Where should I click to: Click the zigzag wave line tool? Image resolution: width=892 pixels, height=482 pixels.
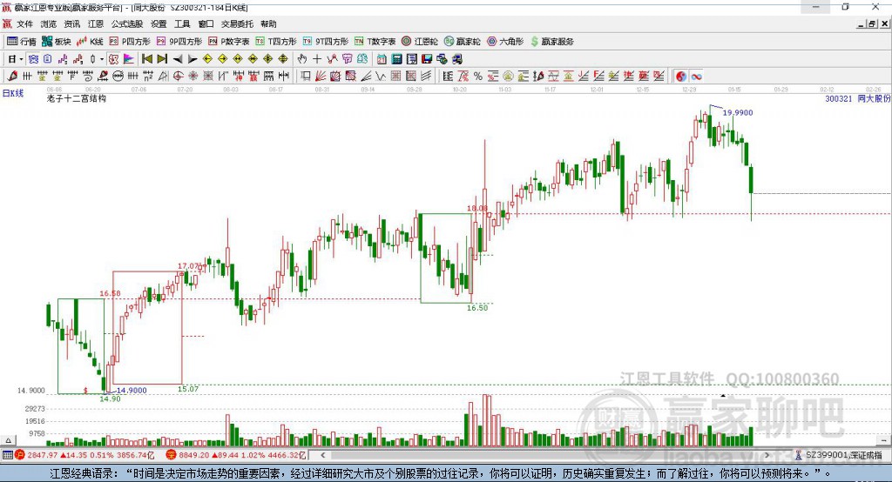(x=381, y=77)
